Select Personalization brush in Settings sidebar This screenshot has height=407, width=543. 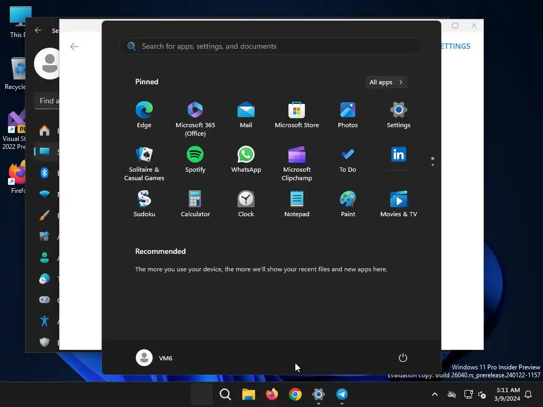(47, 215)
